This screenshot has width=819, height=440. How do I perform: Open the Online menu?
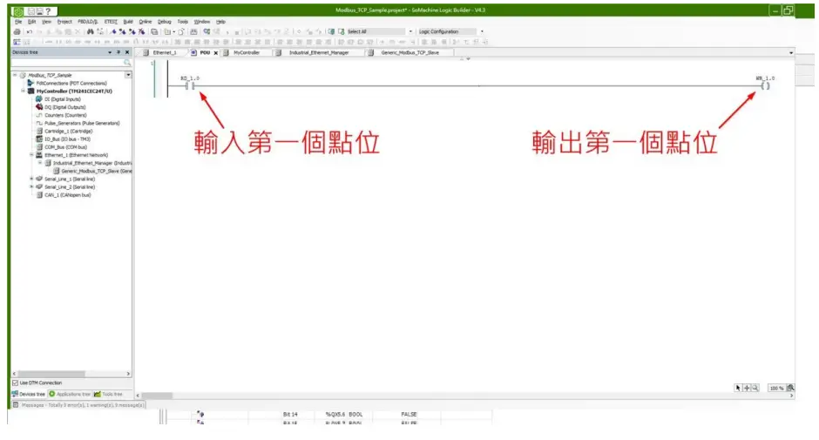coord(146,22)
